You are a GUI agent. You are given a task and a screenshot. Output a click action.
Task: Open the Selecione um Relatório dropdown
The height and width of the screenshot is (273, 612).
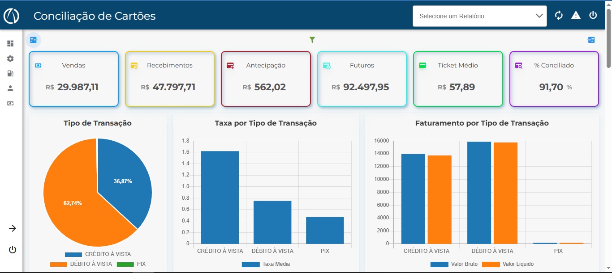tap(479, 16)
